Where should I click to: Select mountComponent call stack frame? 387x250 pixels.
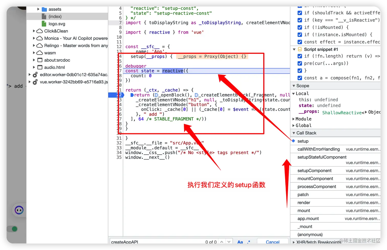(x=336, y=179)
